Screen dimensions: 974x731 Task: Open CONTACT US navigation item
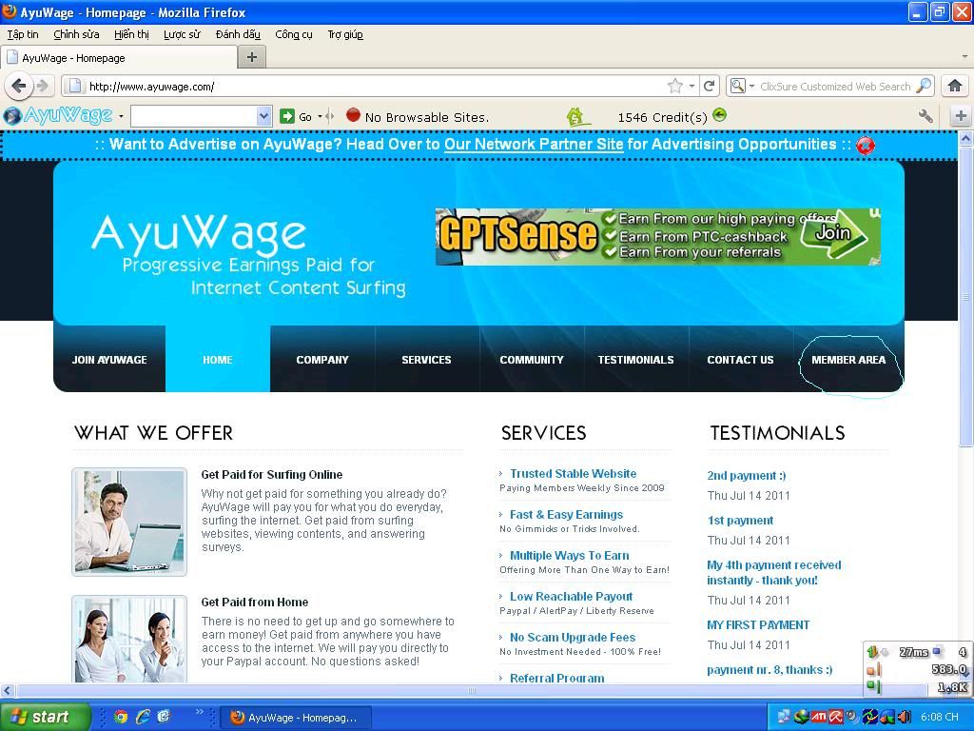click(740, 359)
